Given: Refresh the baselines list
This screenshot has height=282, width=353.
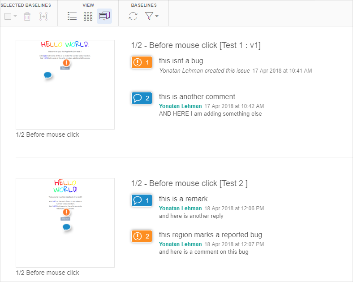Looking at the screenshot, I should [133, 16].
